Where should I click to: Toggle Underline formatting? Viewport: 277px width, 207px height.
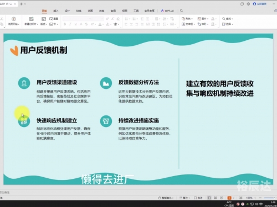click(x=75, y=24)
